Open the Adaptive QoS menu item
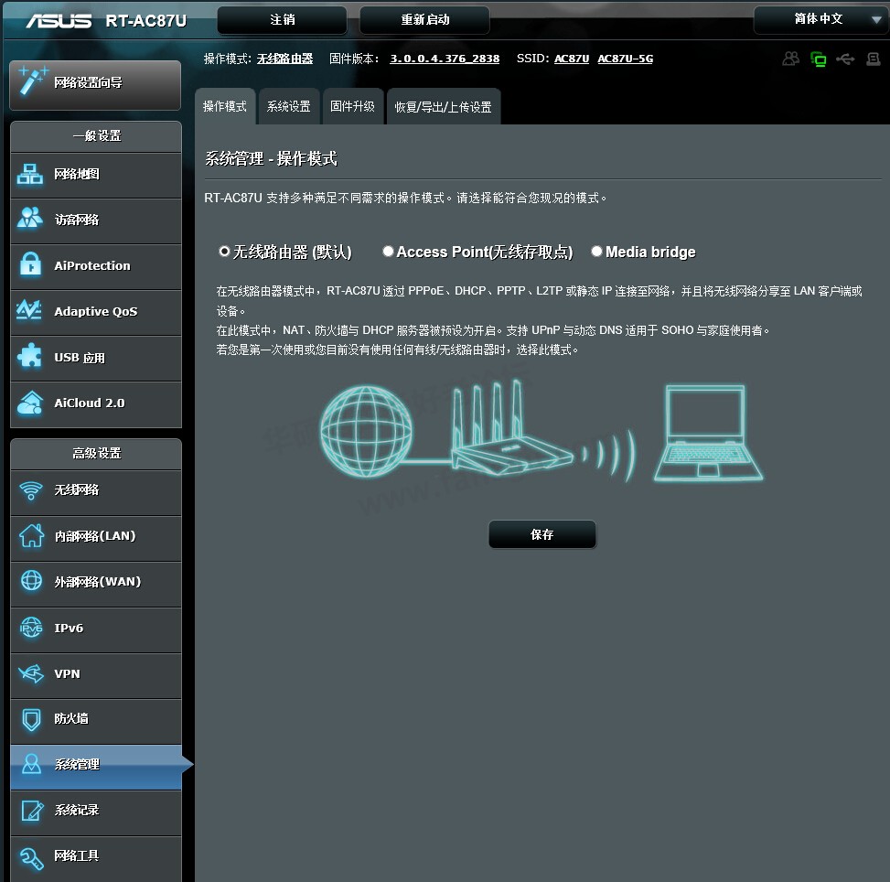Image resolution: width=890 pixels, height=882 pixels. (x=96, y=312)
